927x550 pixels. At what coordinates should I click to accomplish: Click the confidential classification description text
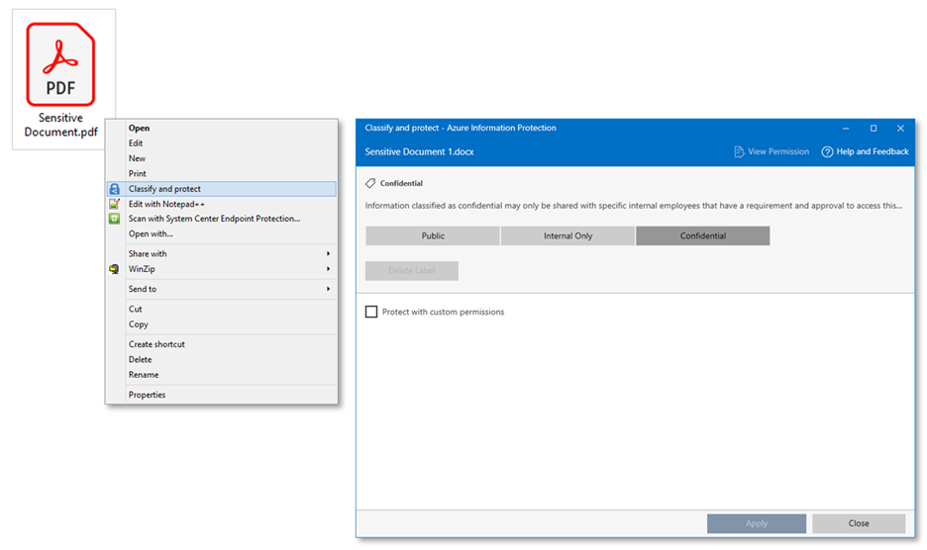tap(633, 206)
